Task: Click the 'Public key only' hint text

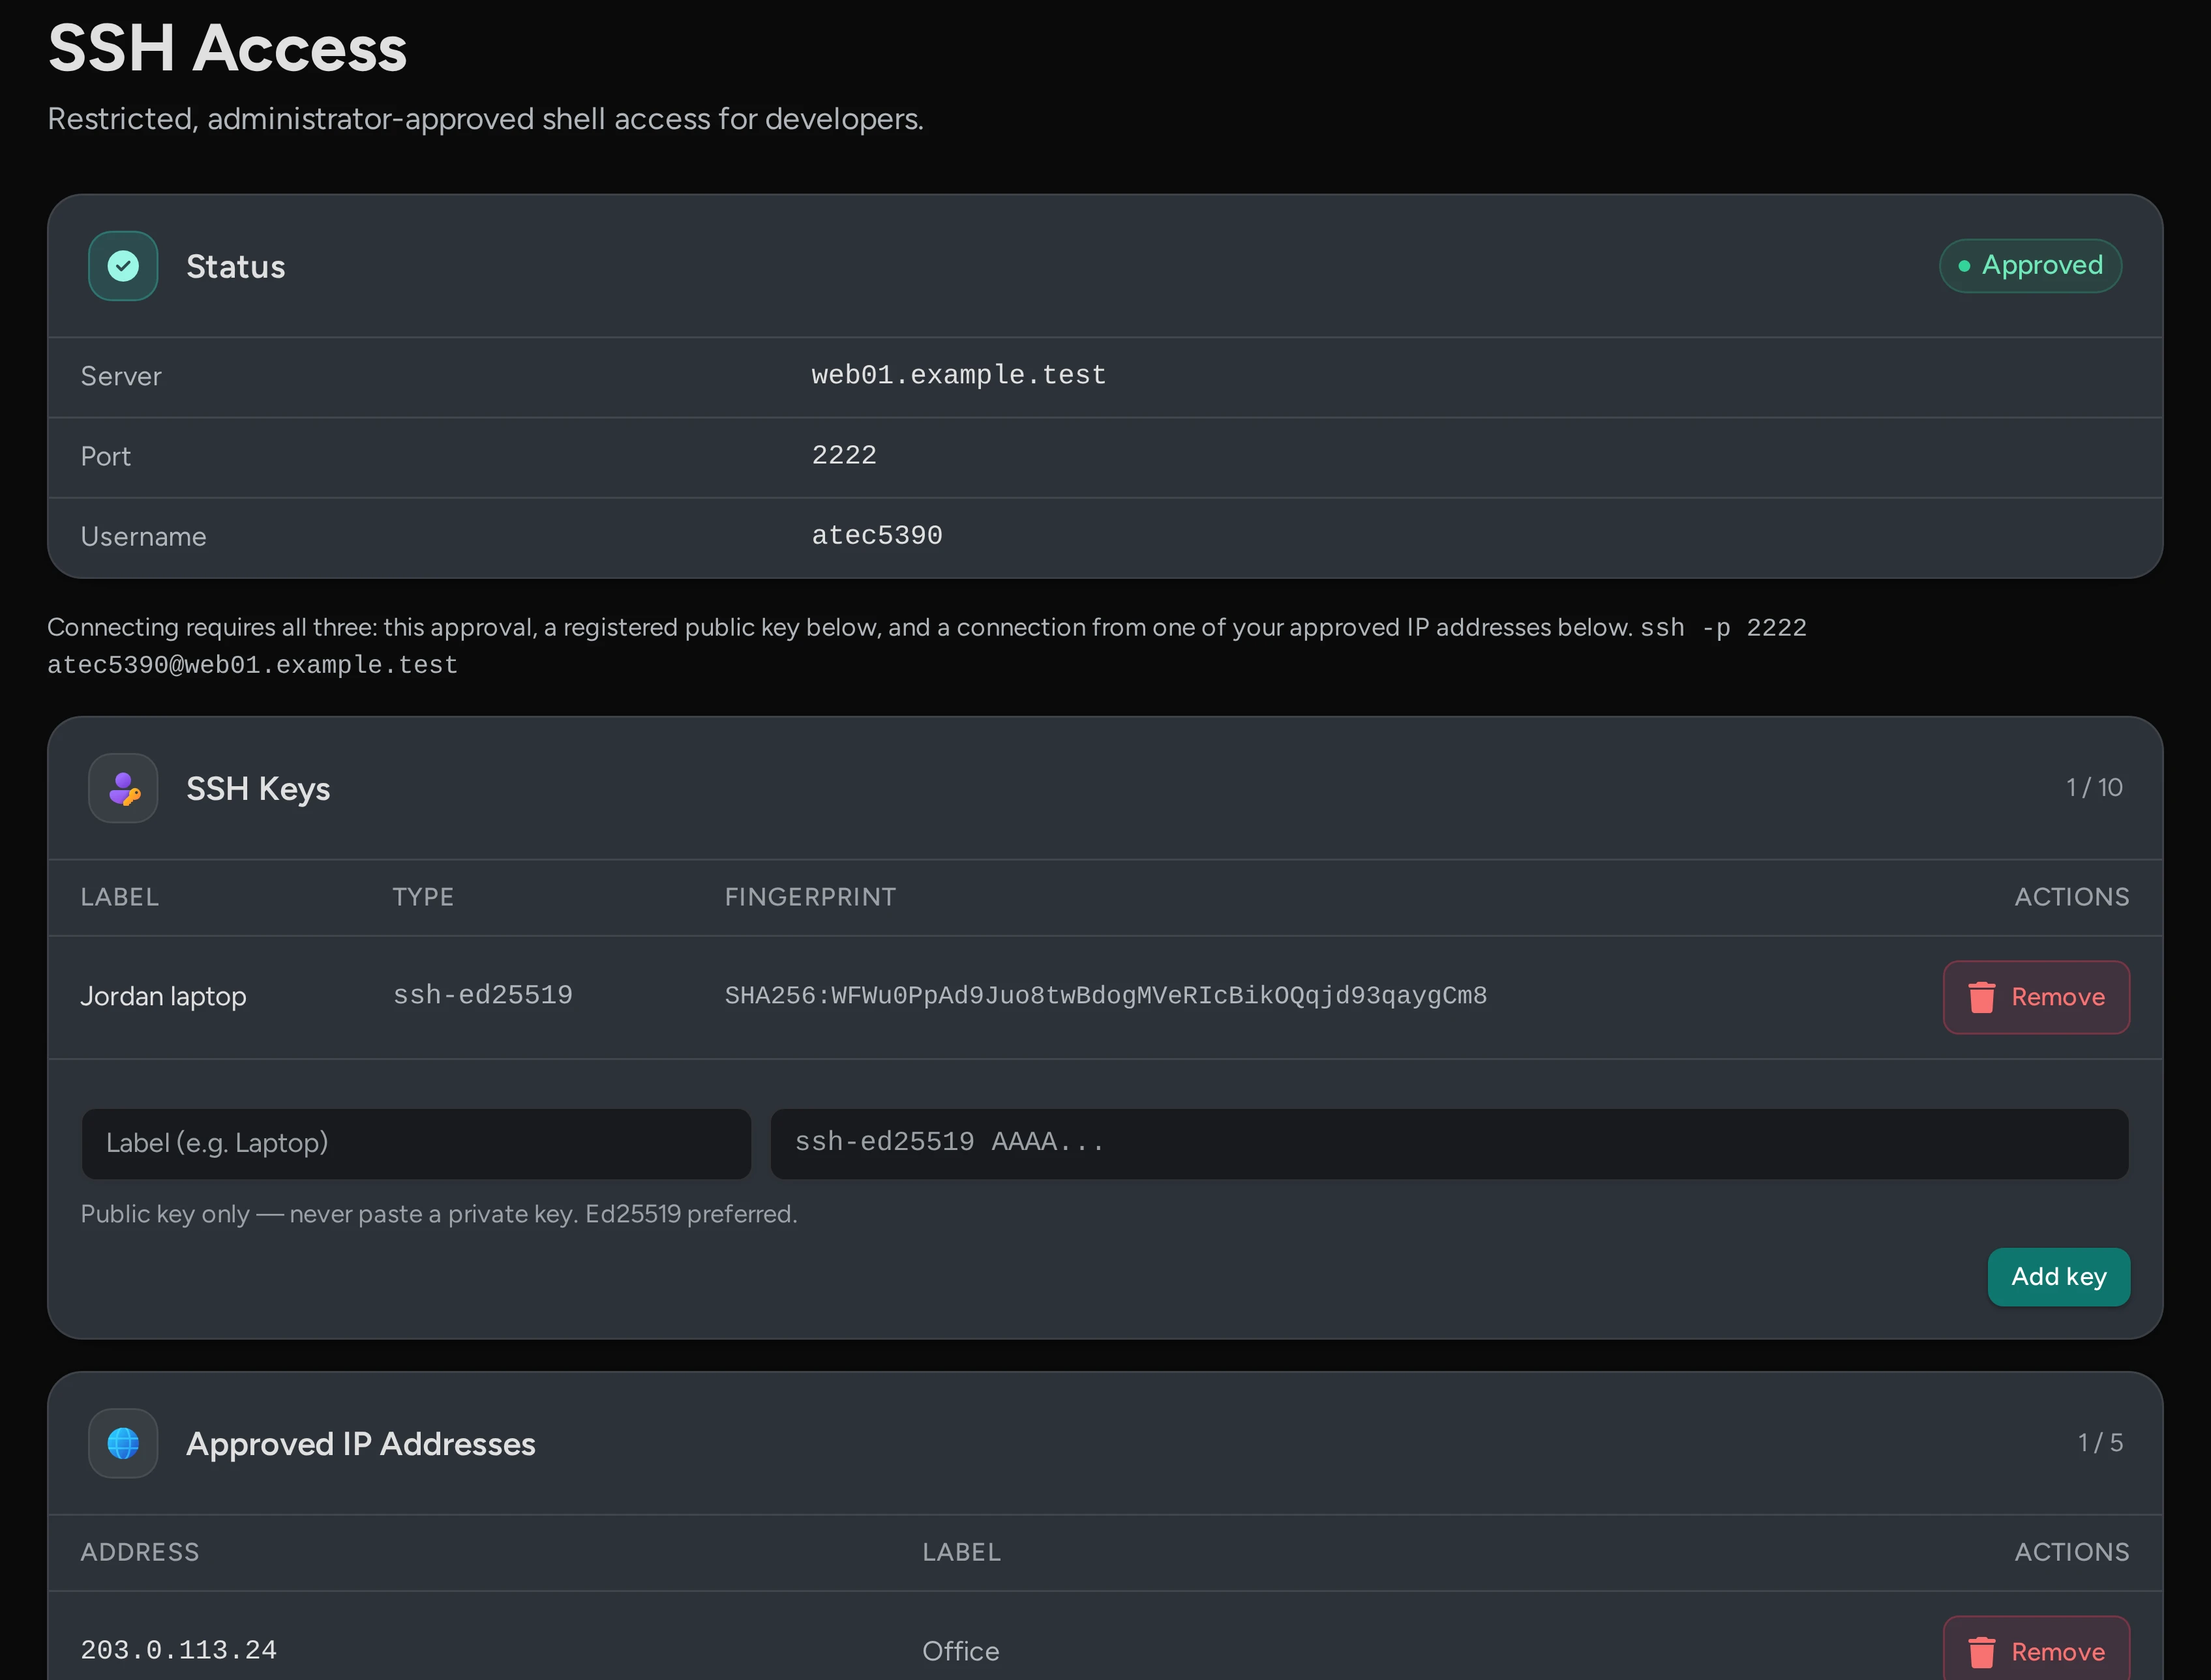Action: (438, 1214)
